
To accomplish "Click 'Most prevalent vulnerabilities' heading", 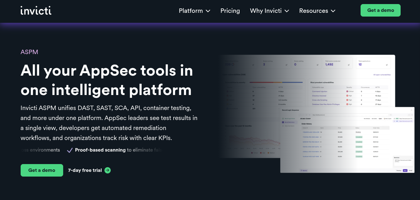I will coord(322,82).
